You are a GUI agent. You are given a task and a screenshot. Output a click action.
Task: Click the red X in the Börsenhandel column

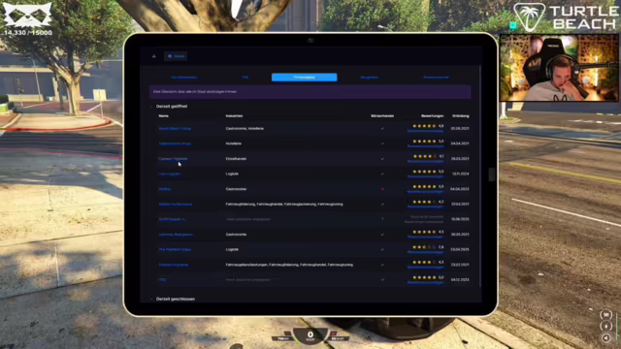click(382, 189)
